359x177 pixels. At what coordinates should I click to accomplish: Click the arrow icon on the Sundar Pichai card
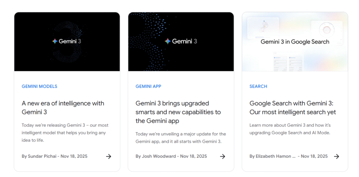(x=109, y=156)
